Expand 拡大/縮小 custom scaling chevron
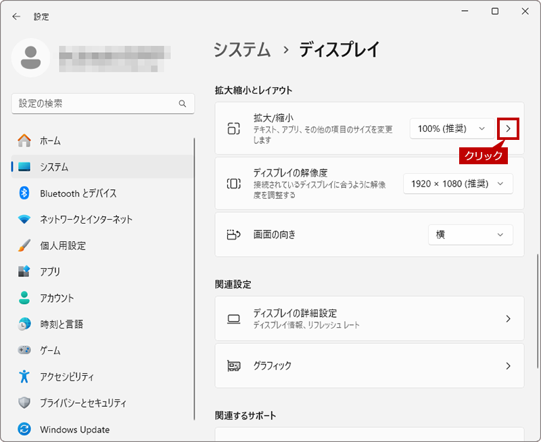The height and width of the screenshot is (442, 541). pos(508,128)
